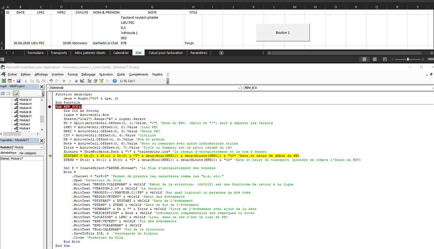434x249 pixels.
Task: Open the Outils menu
Action: [121, 74]
